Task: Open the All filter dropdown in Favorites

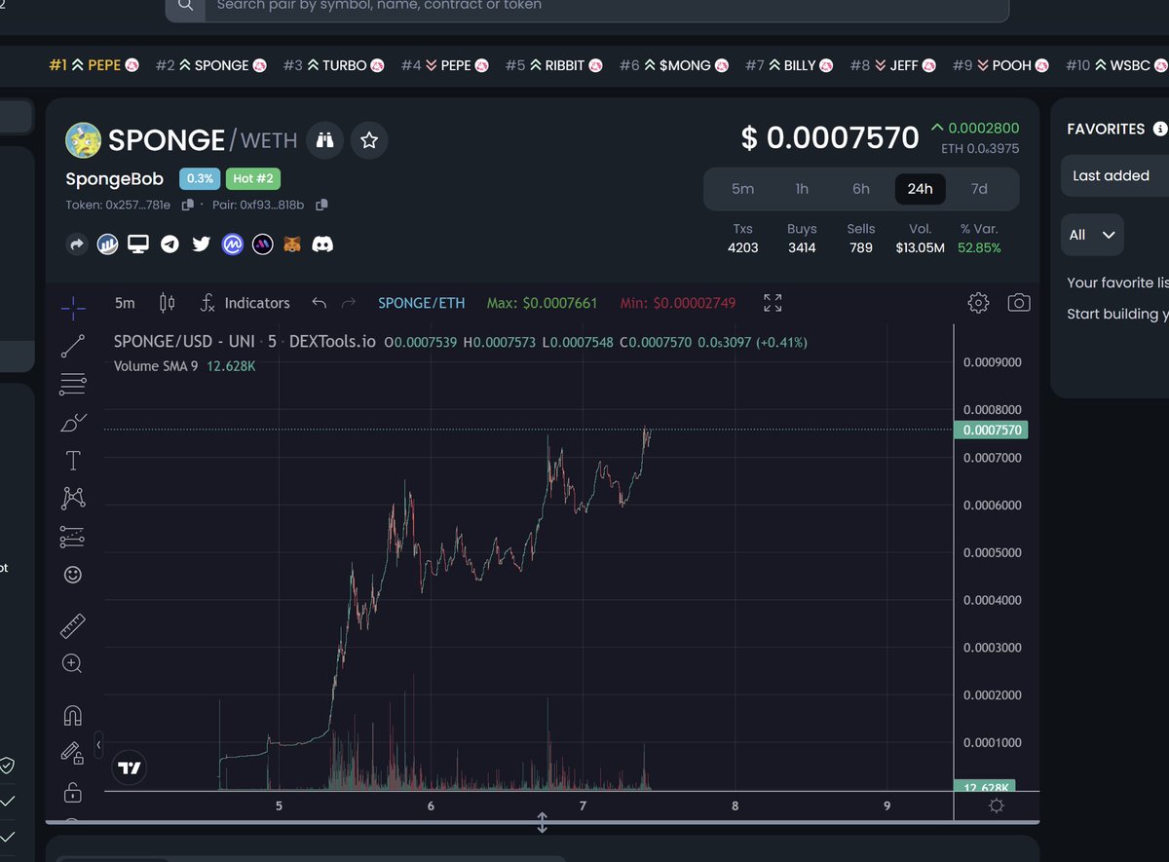Action: [1092, 235]
